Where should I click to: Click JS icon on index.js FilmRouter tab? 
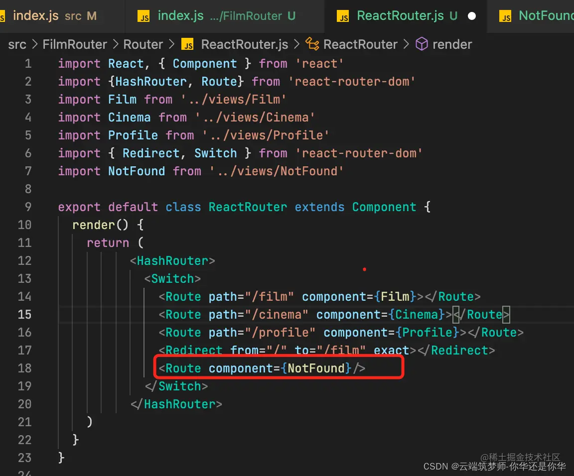143,16
